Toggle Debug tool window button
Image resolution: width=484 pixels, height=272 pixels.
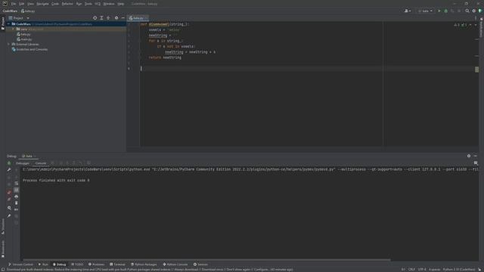click(59, 264)
